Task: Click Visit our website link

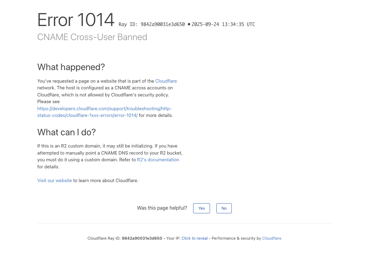Action: (54, 180)
